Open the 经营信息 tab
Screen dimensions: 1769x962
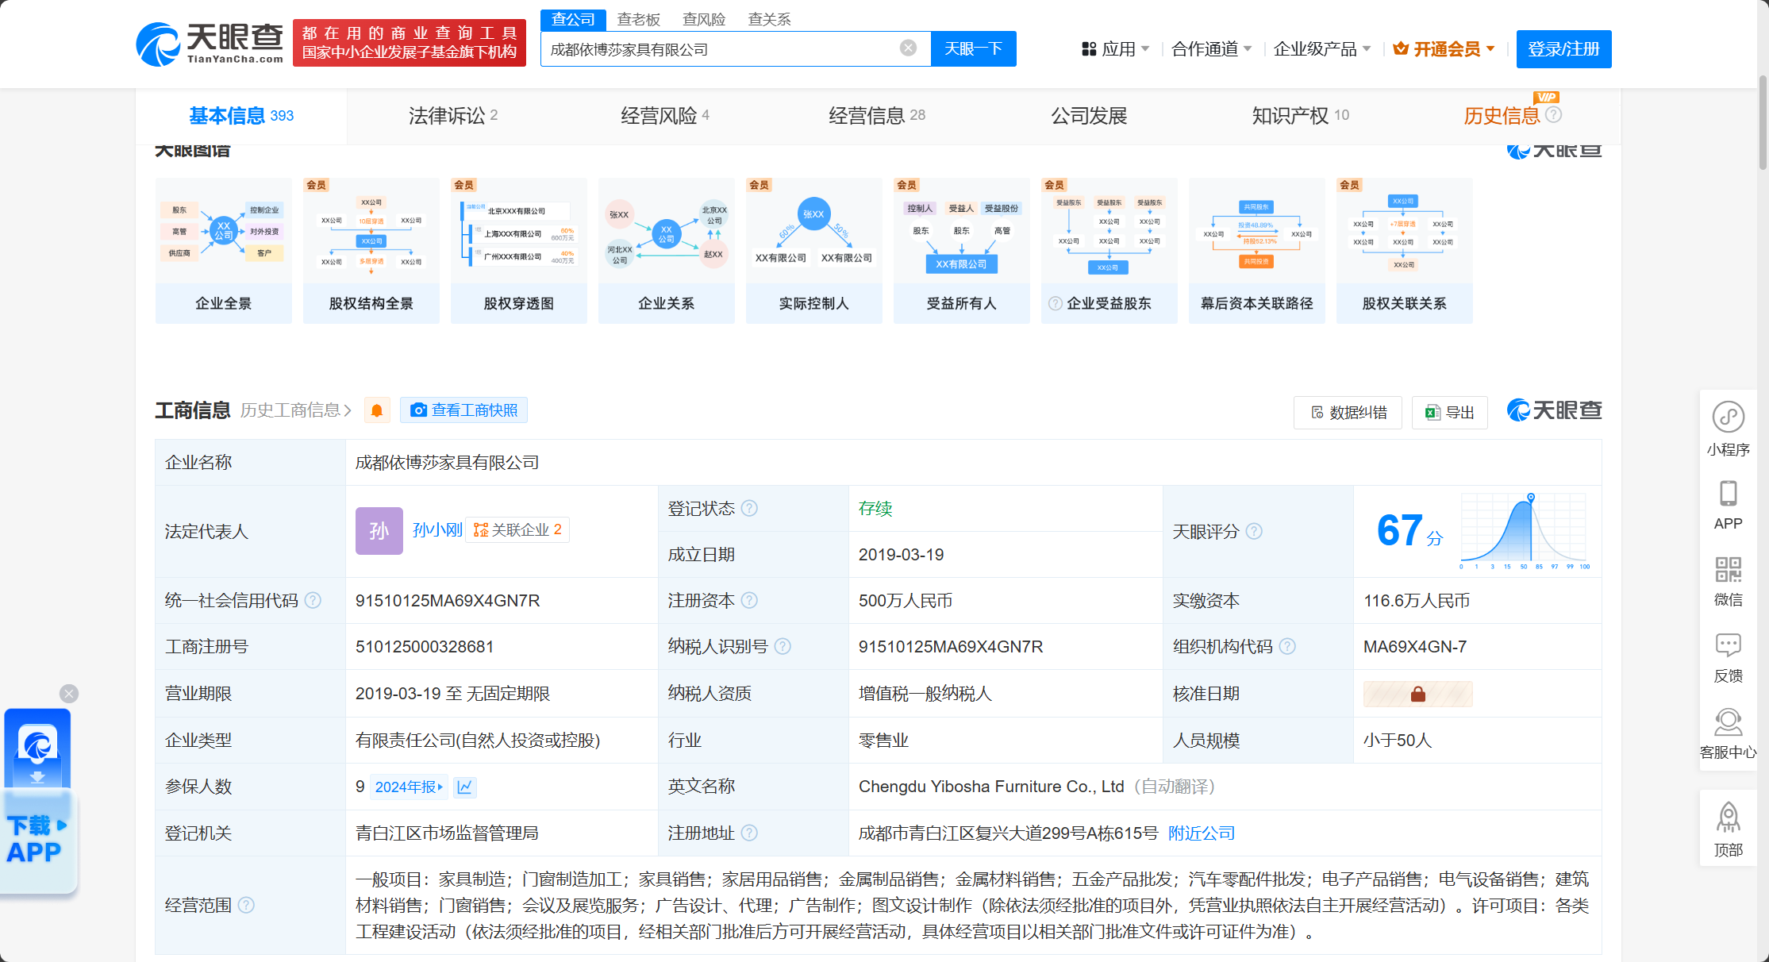[877, 116]
